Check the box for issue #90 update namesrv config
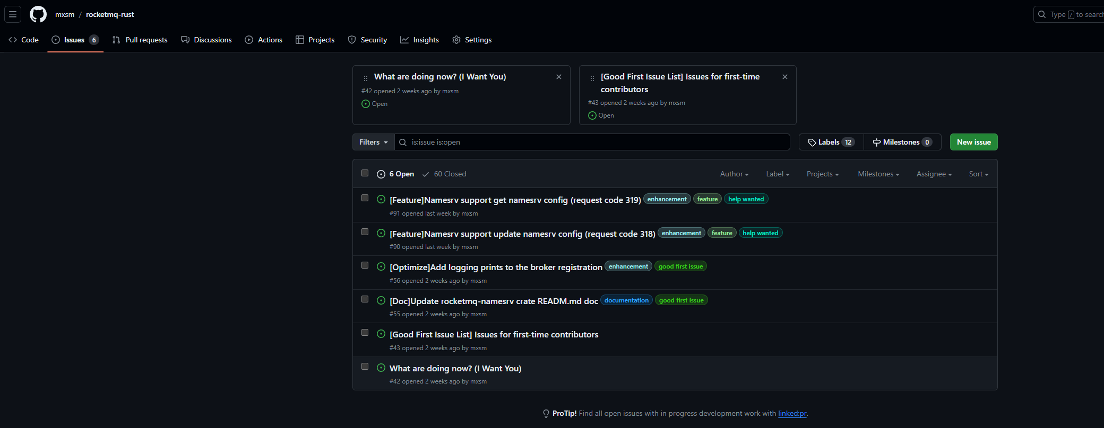 tap(365, 232)
